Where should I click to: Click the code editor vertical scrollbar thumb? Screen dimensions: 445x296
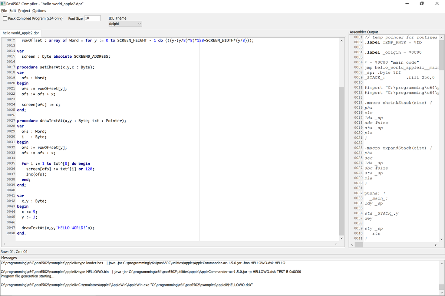tap(342, 161)
